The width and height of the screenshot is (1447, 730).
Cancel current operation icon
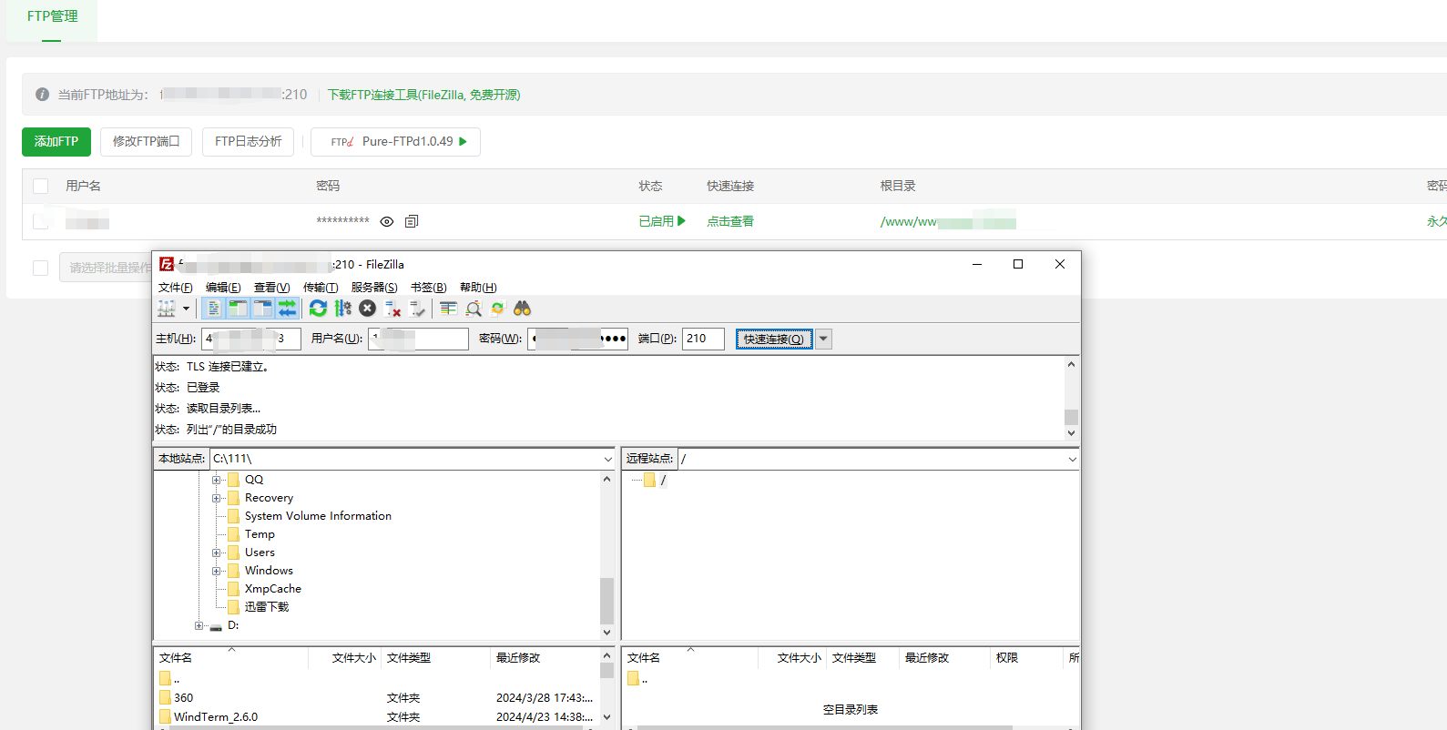(367, 309)
